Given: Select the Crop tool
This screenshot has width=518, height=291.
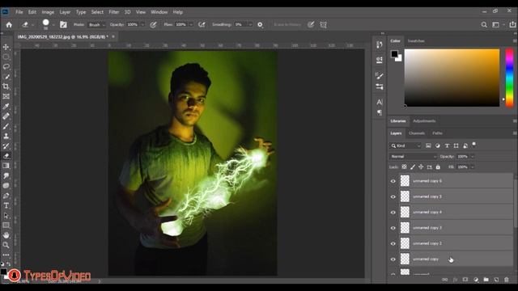Looking at the screenshot, I should tap(6, 86).
